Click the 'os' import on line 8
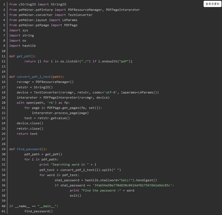 pyautogui.click(x=24, y=41)
